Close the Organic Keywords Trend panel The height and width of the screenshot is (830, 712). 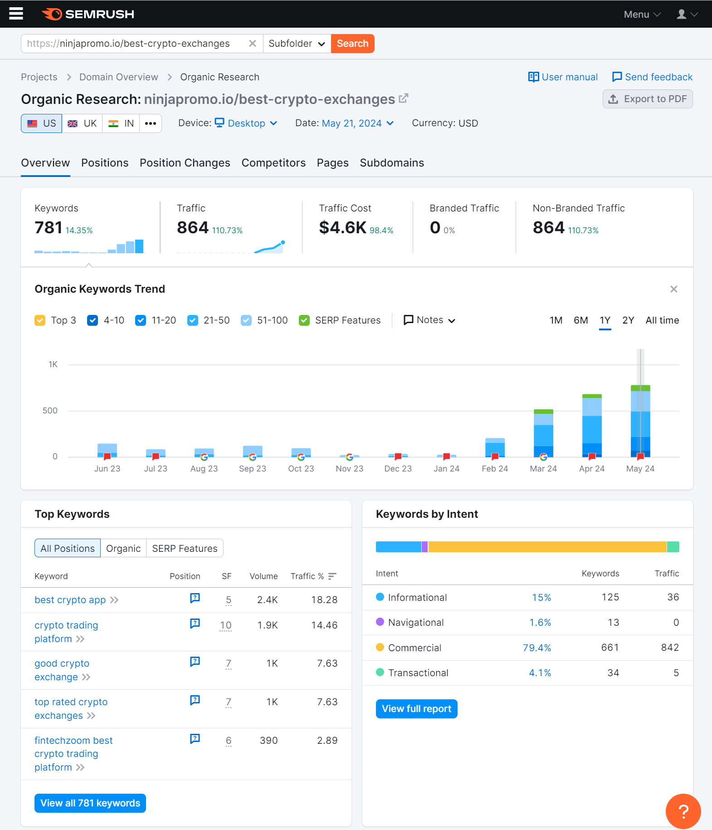[x=674, y=289]
